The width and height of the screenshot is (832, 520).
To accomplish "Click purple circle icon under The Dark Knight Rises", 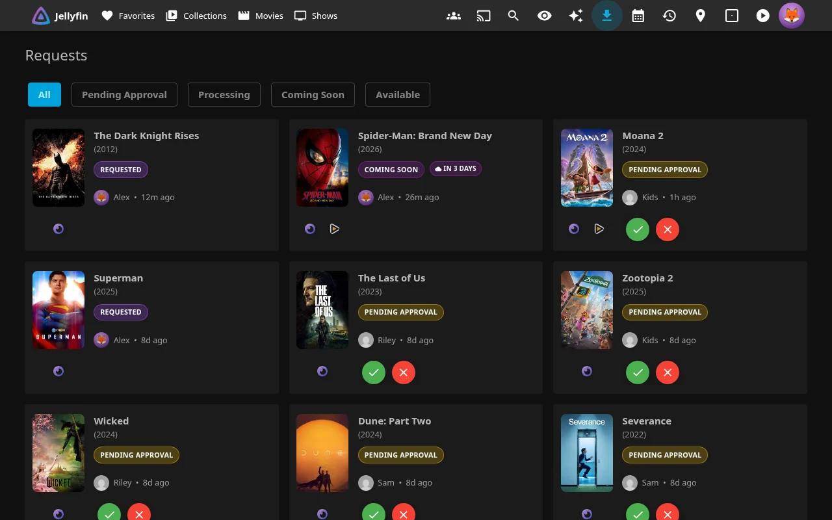I will [58, 229].
